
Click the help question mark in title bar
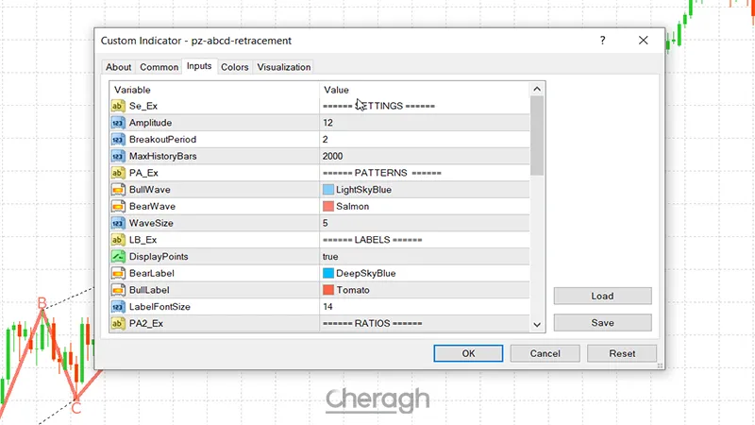[x=601, y=41]
